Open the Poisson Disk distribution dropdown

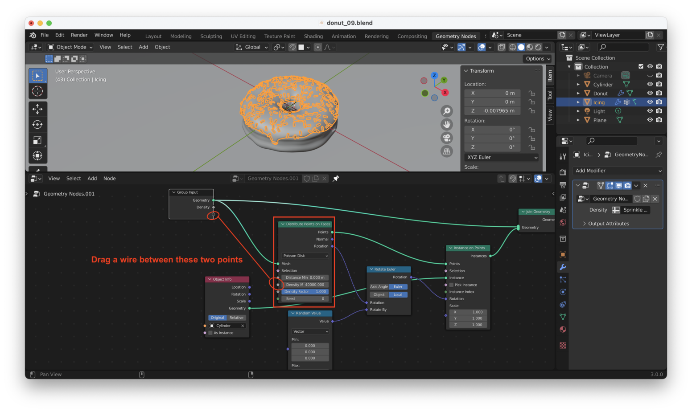[305, 256]
